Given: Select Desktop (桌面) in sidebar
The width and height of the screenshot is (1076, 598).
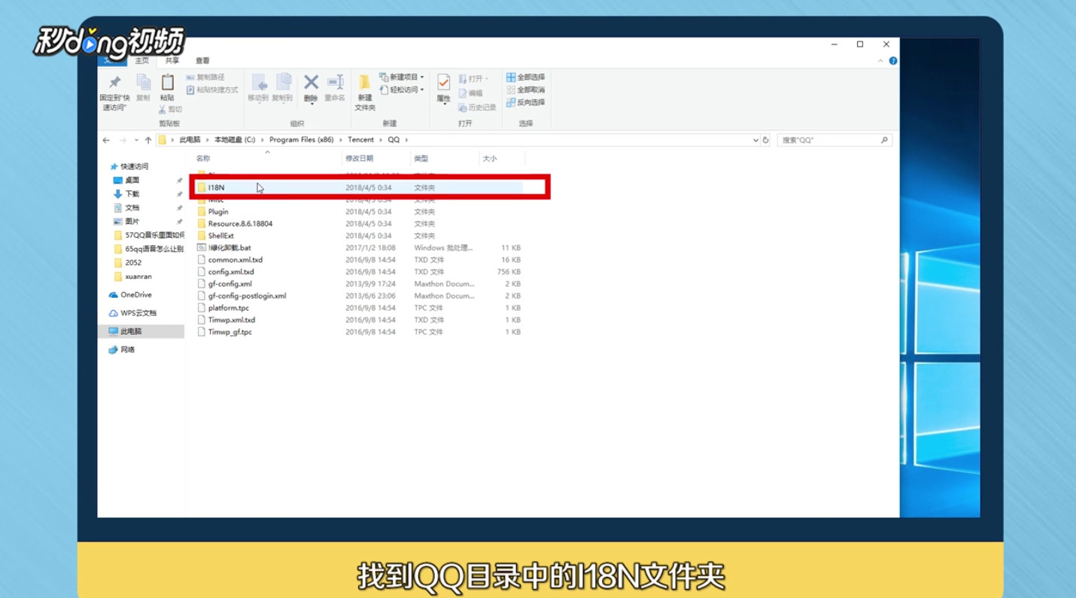Looking at the screenshot, I should tap(132, 181).
